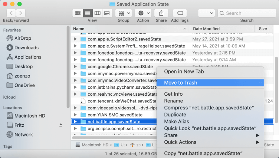279x158 pixels.
Task: Select Downloads in the sidebar
Action: point(26,47)
